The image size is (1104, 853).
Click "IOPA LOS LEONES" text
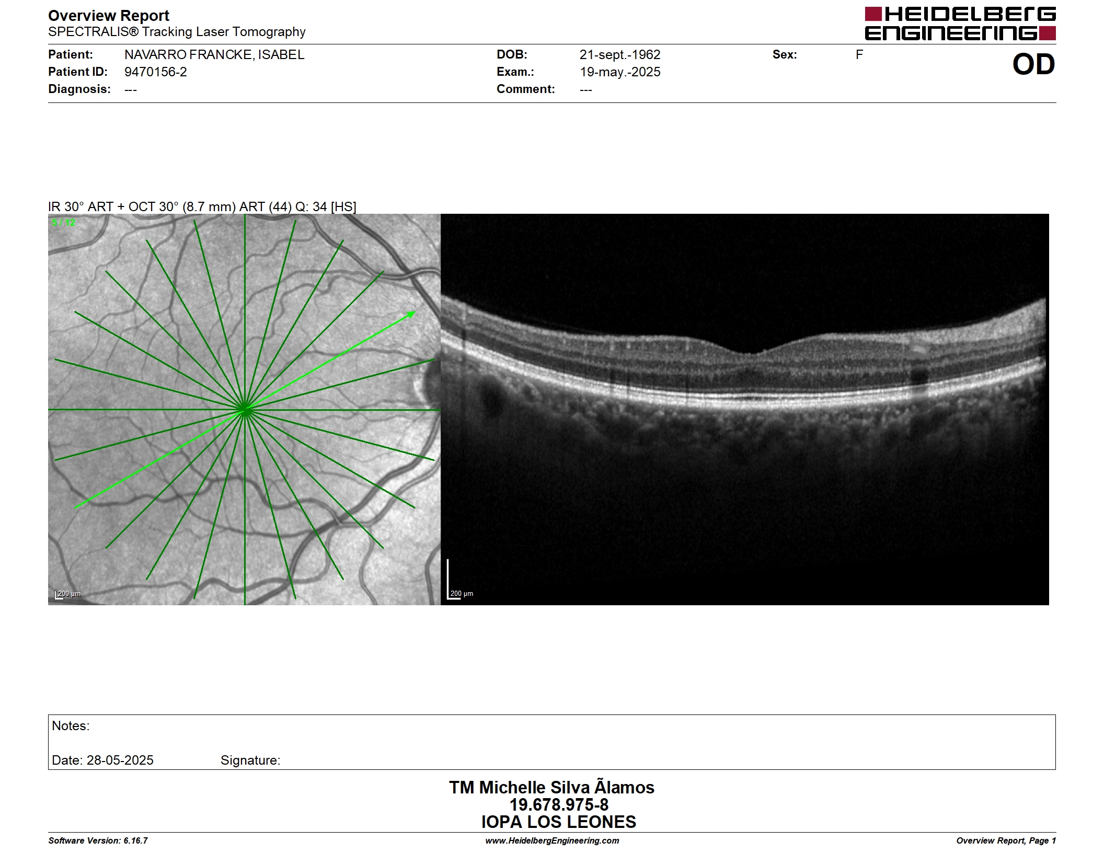pyautogui.click(x=558, y=822)
